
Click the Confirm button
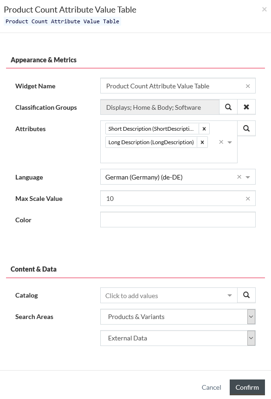(x=247, y=387)
